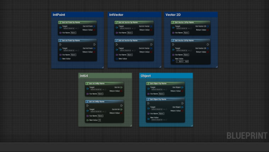Image resolution: width=269 pixels, height=152 pixels.
Task: Click Out Int 64 pin on Set Int 64 node
Action: pyautogui.click(x=121, y=109)
